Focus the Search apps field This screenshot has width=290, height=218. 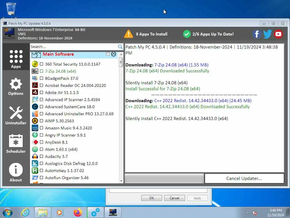coord(74,47)
